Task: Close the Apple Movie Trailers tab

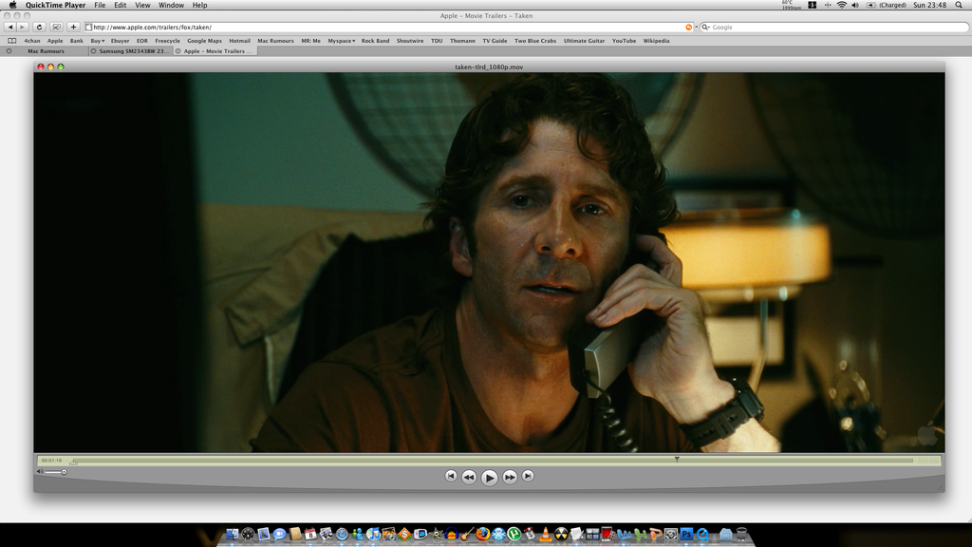Action: [178, 51]
